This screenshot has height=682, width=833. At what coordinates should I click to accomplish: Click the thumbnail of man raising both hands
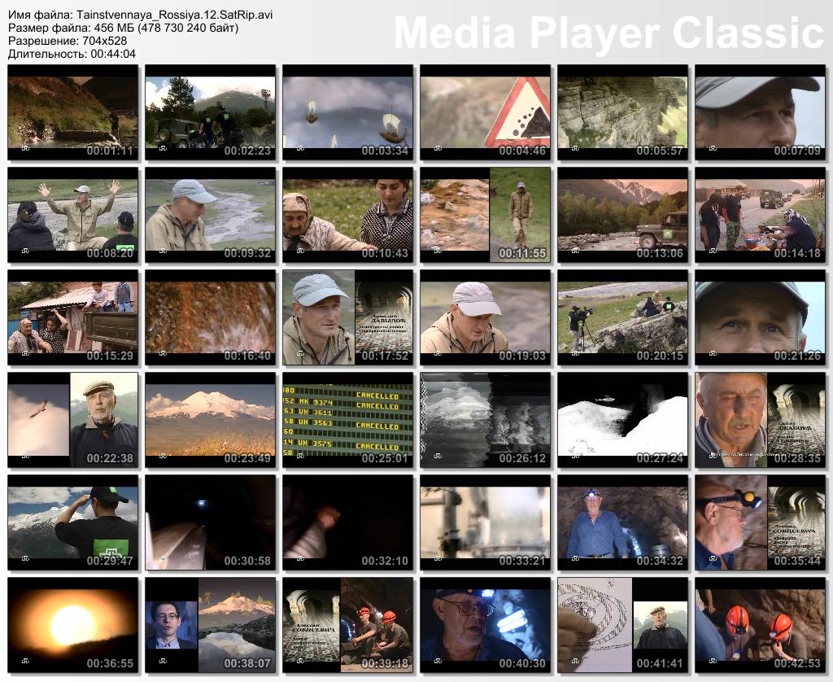point(73,215)
